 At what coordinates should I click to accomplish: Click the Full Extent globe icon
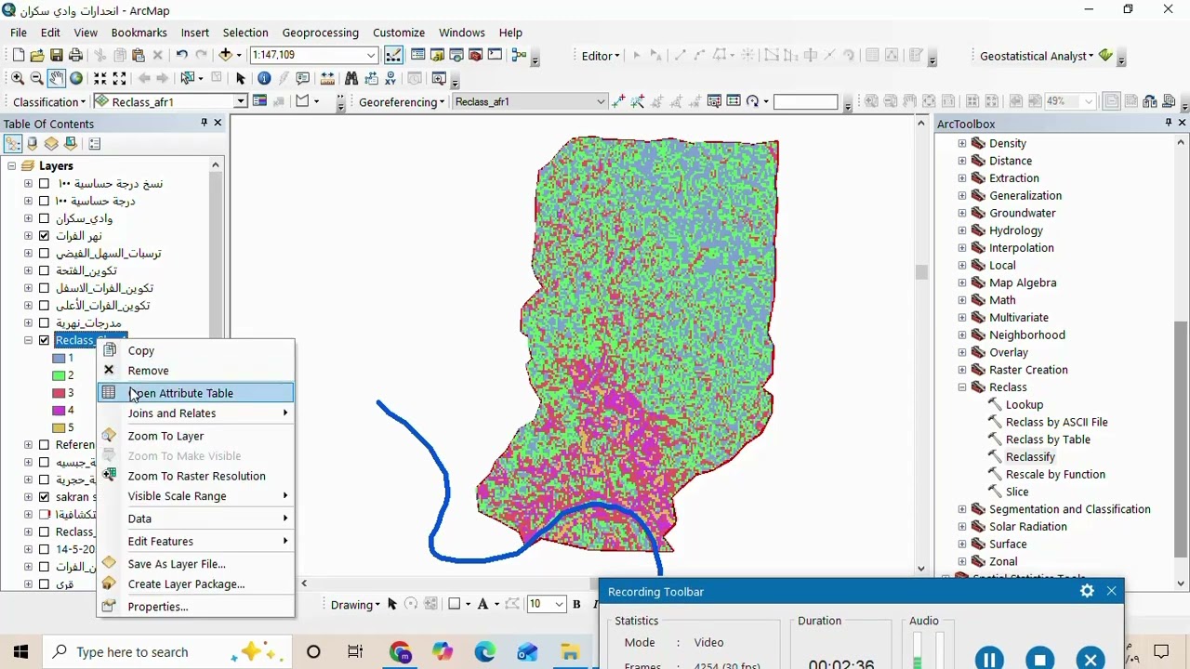[76, 78]
